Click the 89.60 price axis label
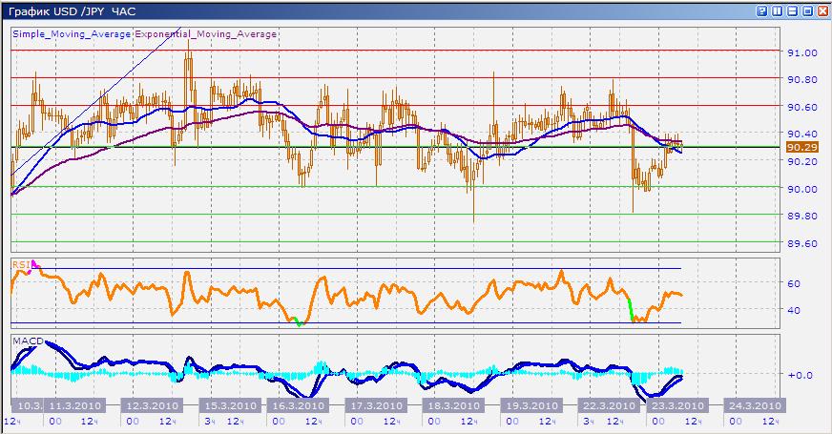832x434 pixels. click(802, 243)
